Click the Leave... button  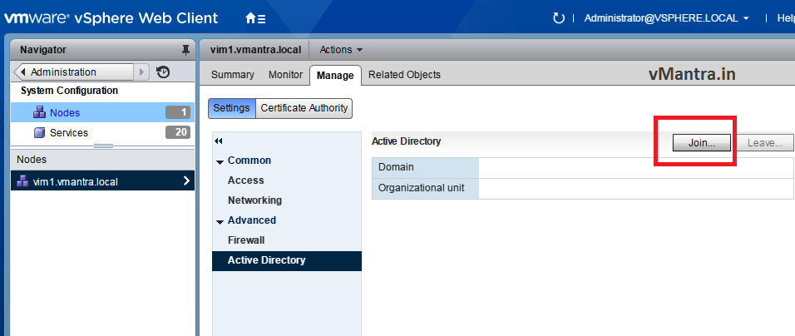click(x=764, y=143)
